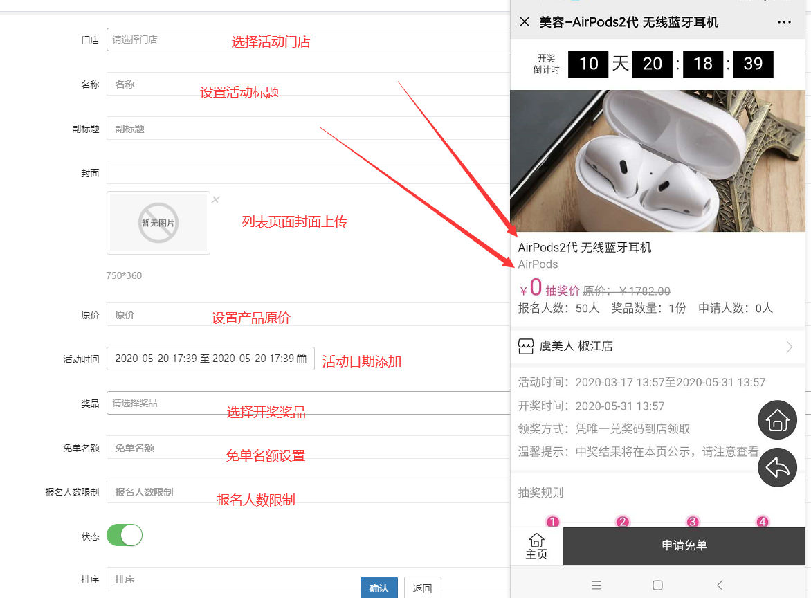The width and height of the screenshot is (811, 598).
Task: Close the AirPods mobile preview page
Action: click(x=525, y=21)
